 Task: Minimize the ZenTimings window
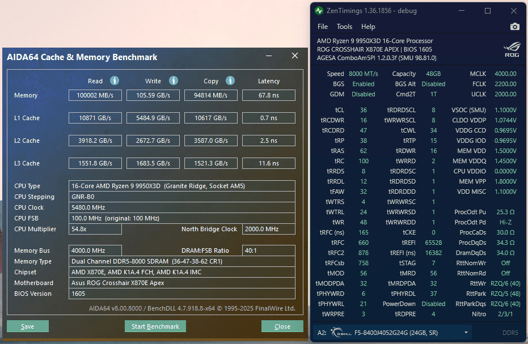[x=462, y=11]
